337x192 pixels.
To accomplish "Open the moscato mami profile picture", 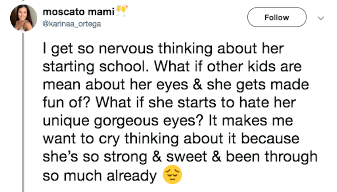I will (24, 18).
